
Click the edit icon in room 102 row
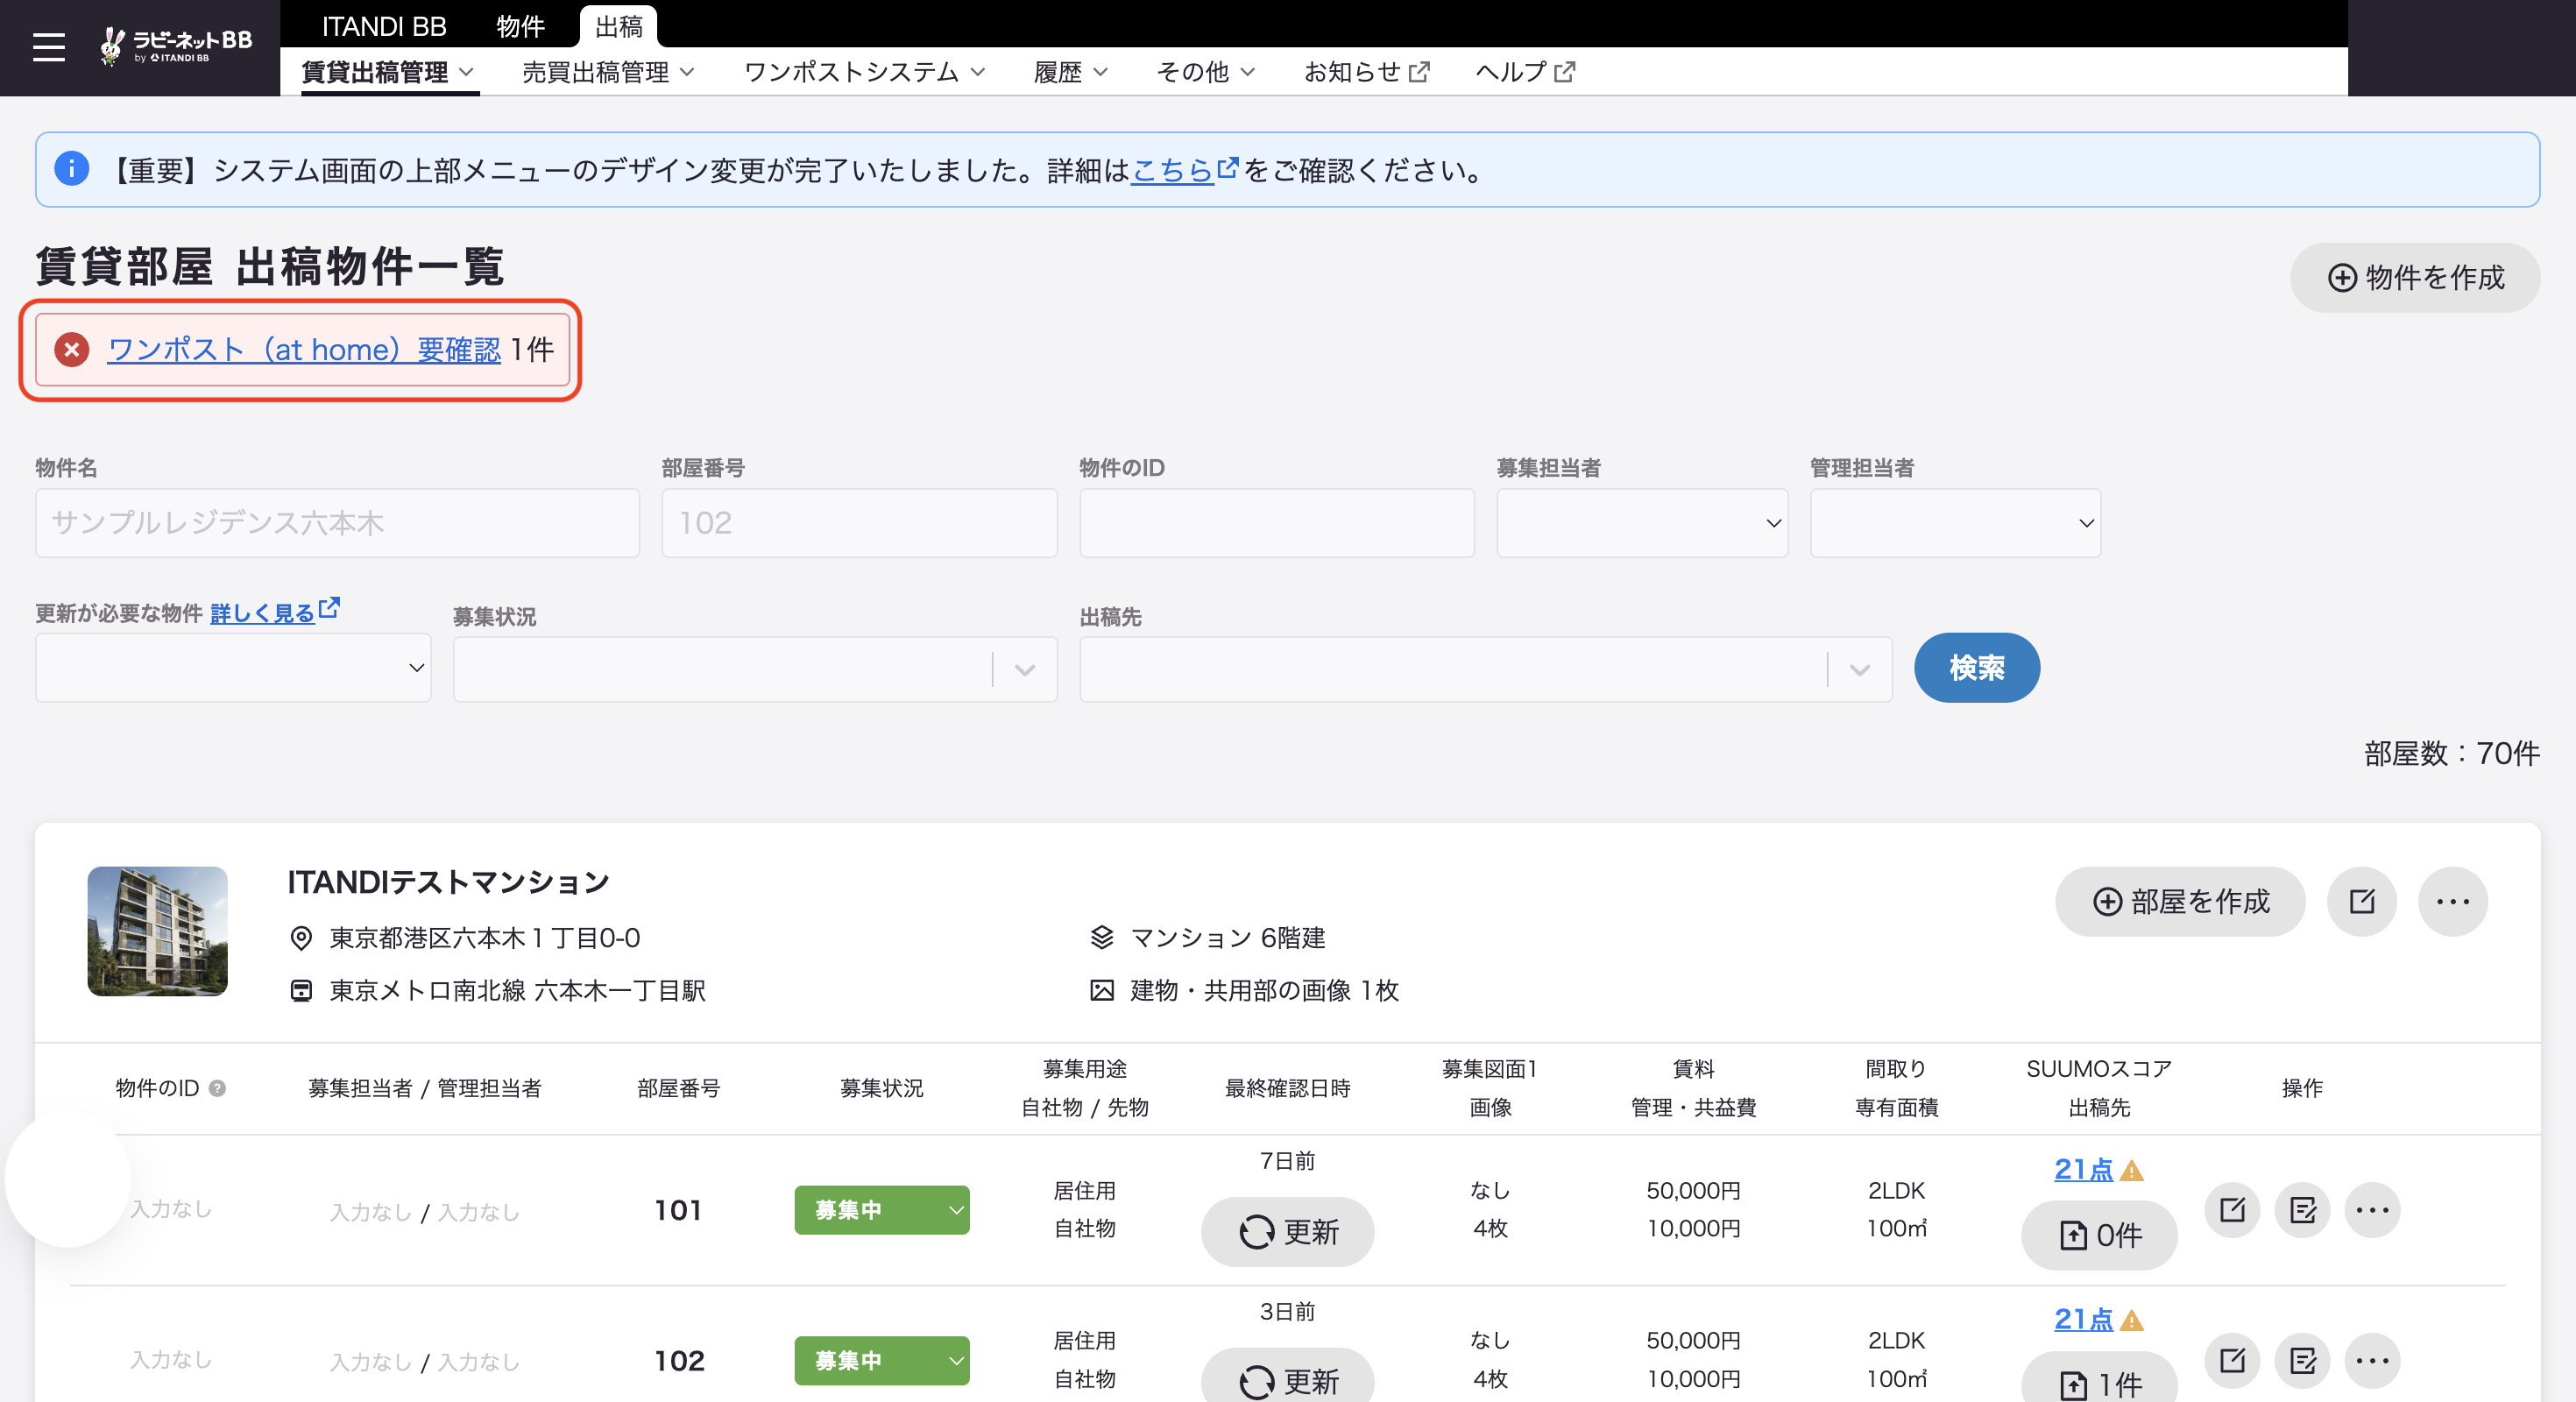2232,1360
